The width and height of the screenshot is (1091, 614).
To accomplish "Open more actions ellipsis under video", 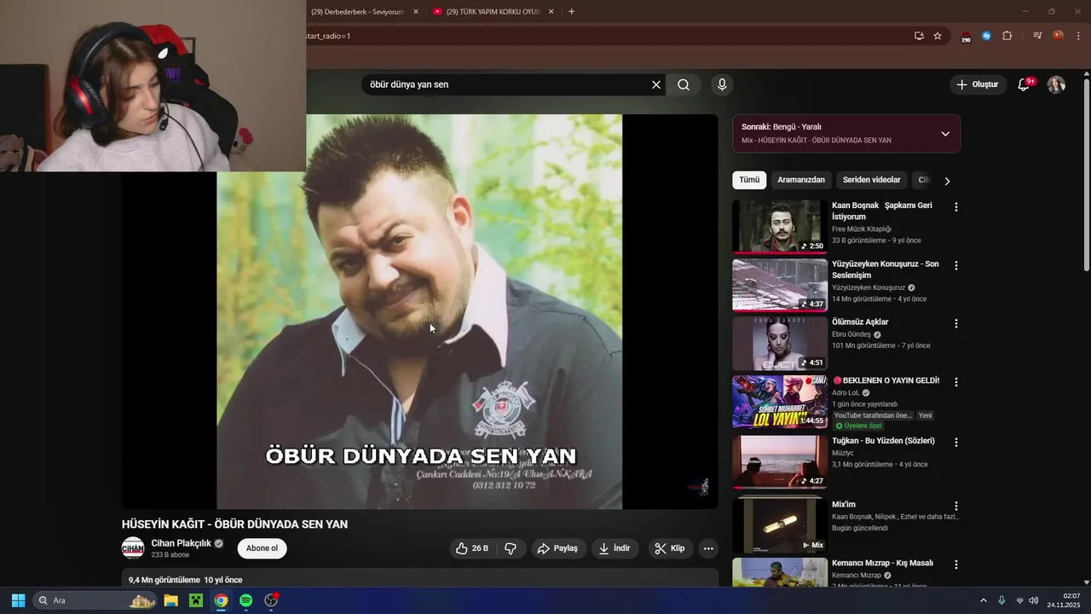I will coord(708,548).
